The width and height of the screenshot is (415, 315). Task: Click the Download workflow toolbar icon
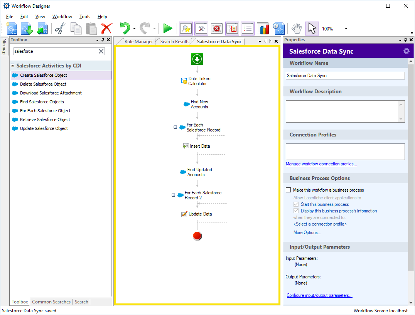tap(27, 29)
